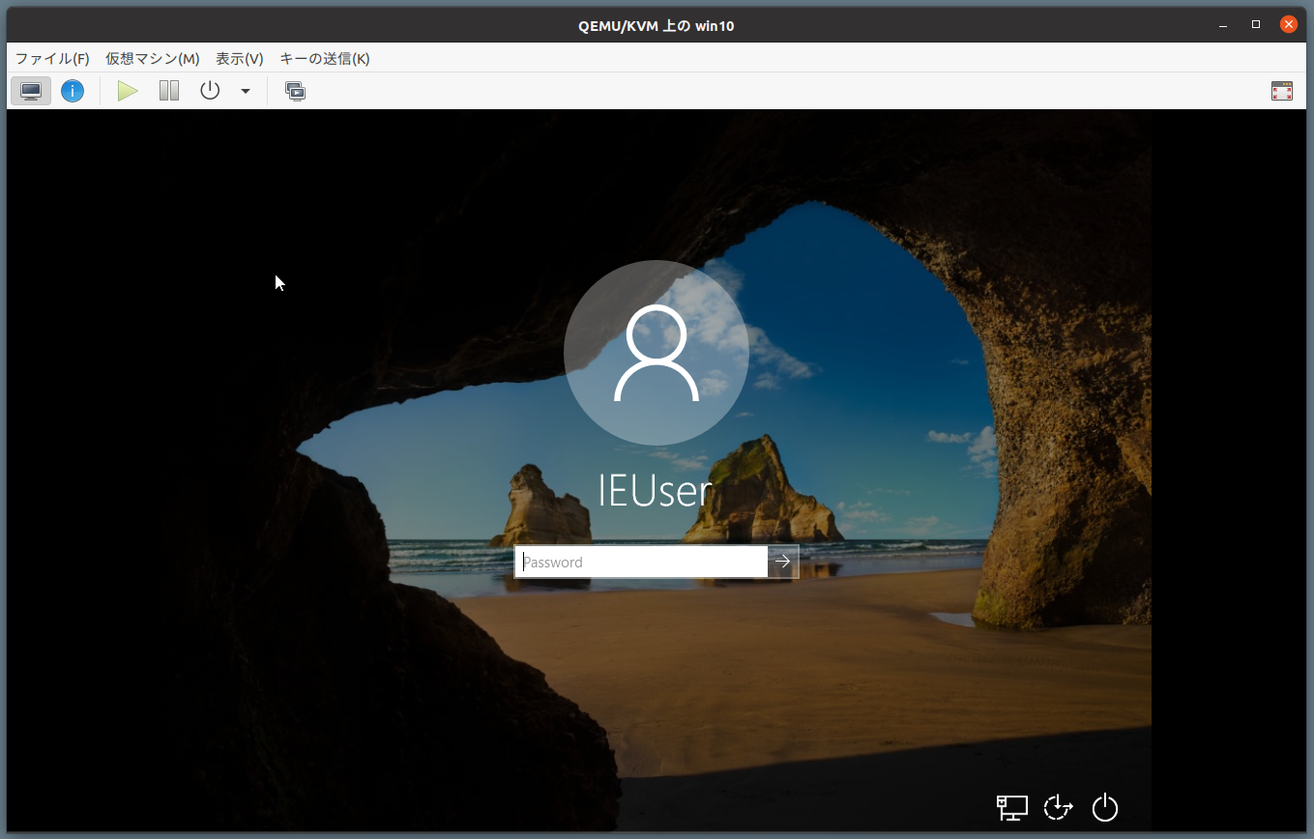Minimize the QEMU/KVM win10 window
The width and height of the screenshot is (1314, 839).
click(x=1223, y=25)
